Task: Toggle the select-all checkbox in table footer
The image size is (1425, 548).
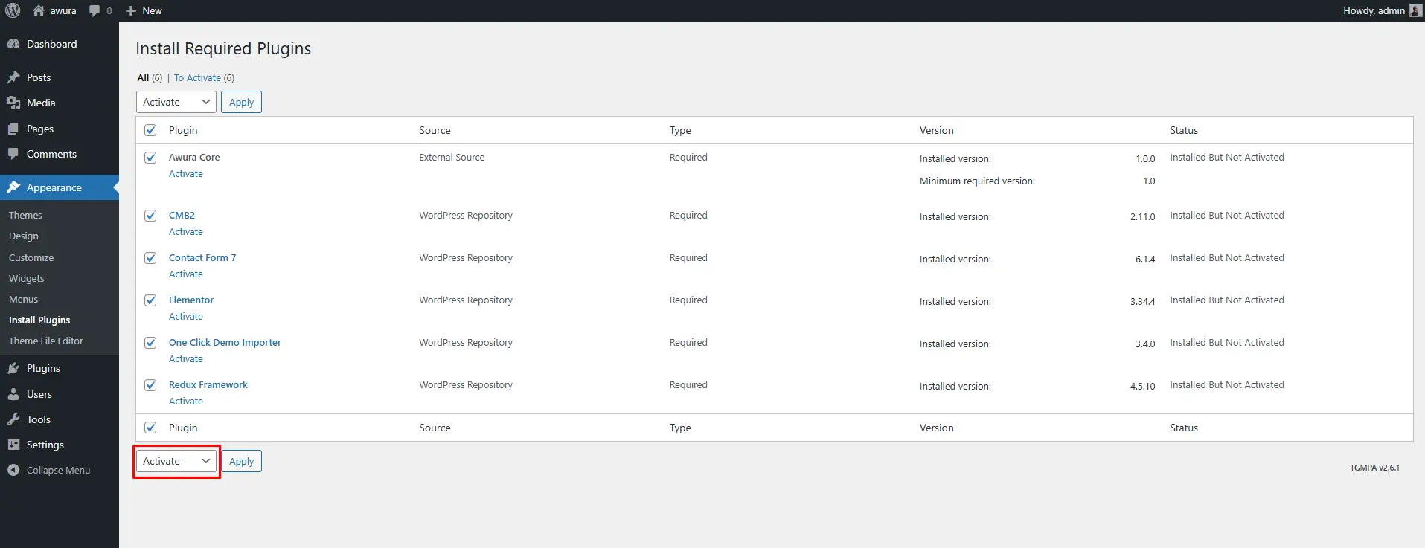Action: pos(150,428)
